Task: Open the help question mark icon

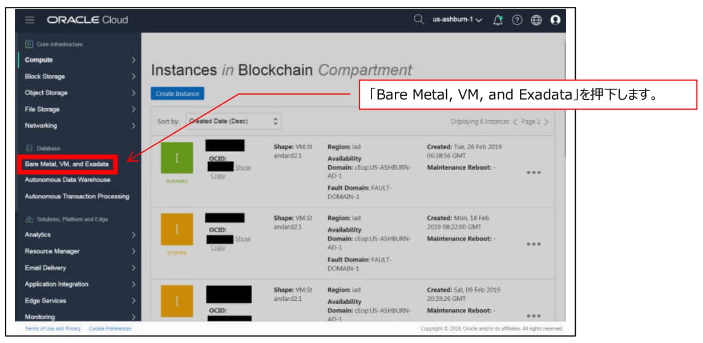Action: 517,20
